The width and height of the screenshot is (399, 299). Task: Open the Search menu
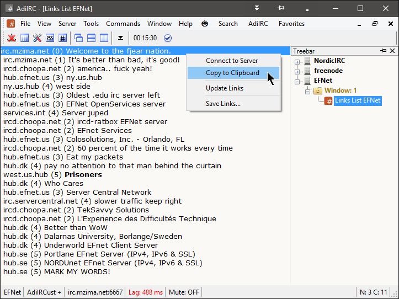pos(228,24)
